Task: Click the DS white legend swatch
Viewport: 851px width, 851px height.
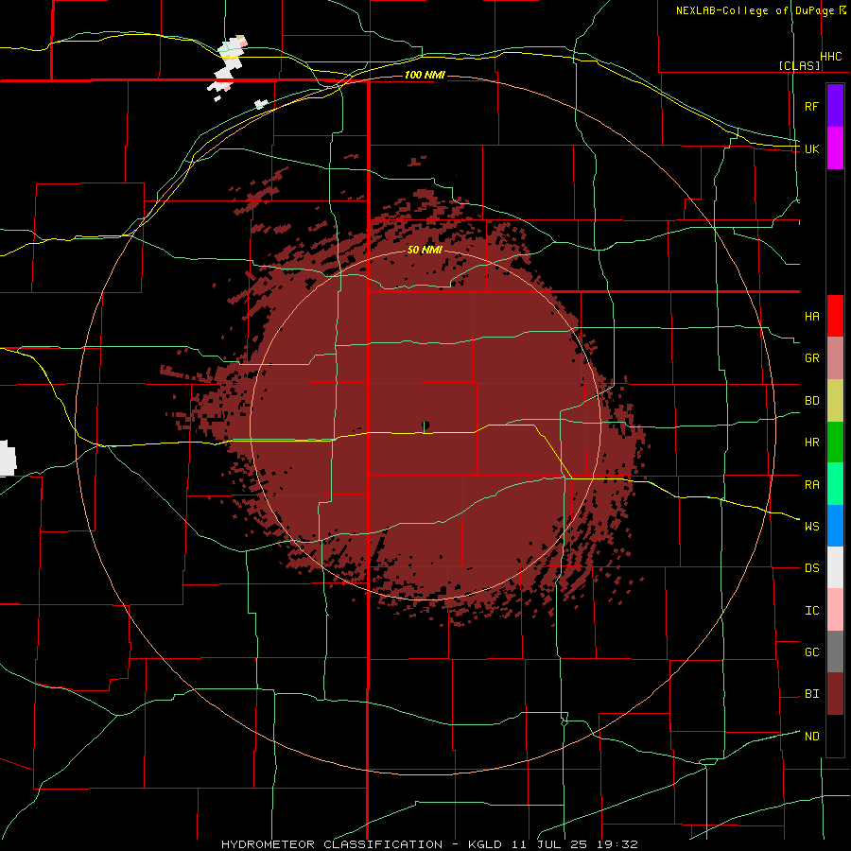Action: tap(835, 567)
